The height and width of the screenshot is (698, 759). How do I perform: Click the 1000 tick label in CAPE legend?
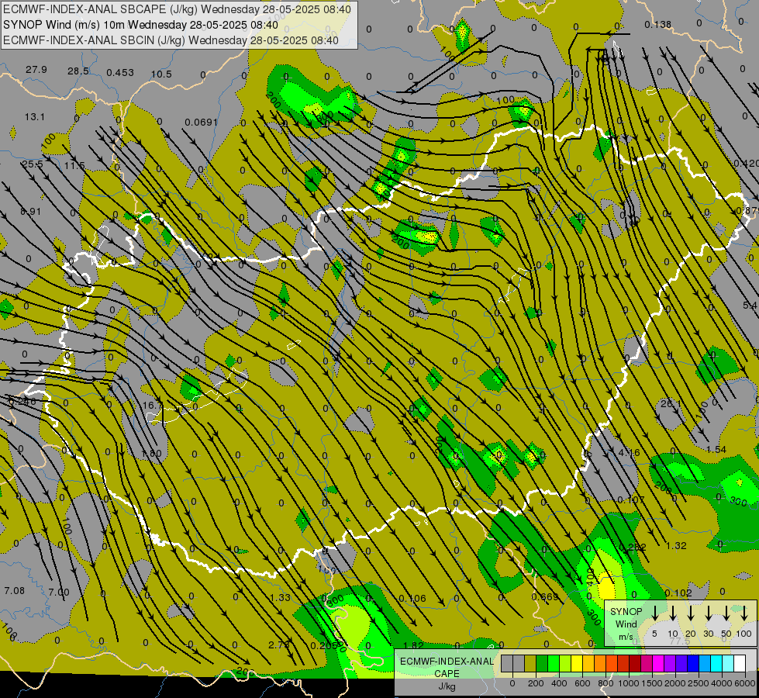pyautogui.click(x=629, y=683)
